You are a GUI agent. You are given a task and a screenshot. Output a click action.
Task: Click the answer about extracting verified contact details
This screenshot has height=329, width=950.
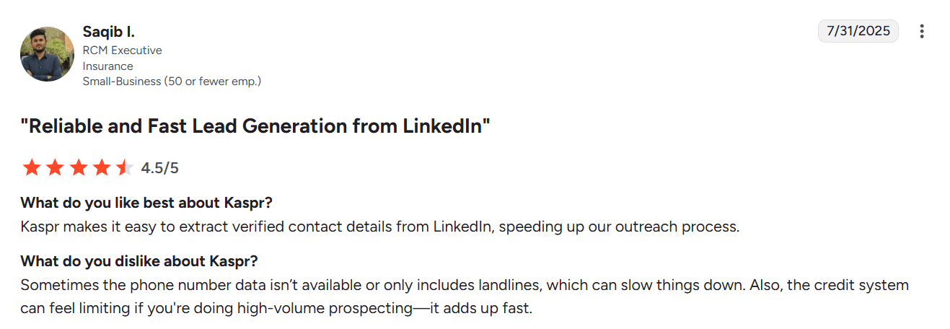(x=380, y=227)
